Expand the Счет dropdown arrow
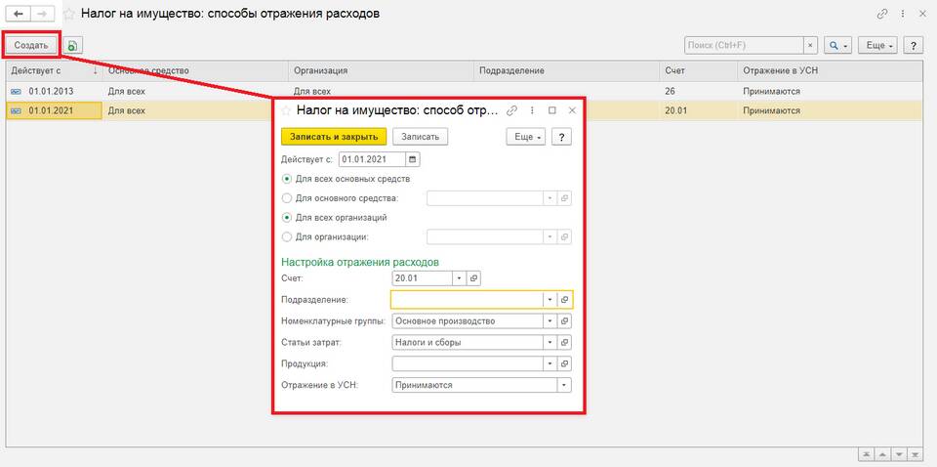Image resolution: width=937 pixels, height=467 pixels. pyautogui.click(x=460, y=278)
